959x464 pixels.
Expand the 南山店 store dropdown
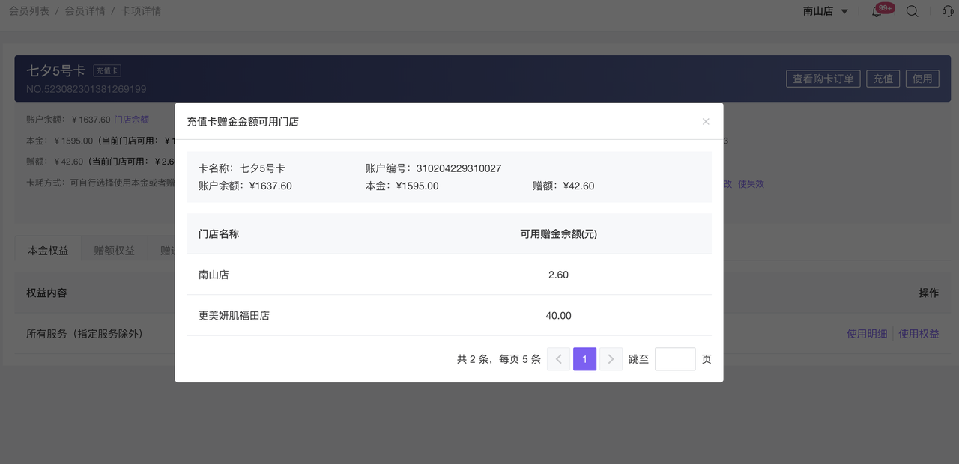[x=826, y=11]
